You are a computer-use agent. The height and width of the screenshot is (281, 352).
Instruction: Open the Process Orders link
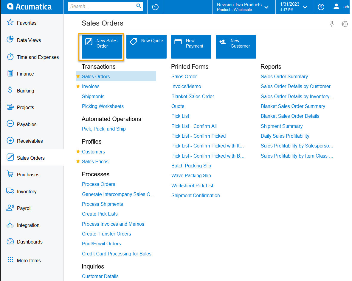(x=99, y=184)
